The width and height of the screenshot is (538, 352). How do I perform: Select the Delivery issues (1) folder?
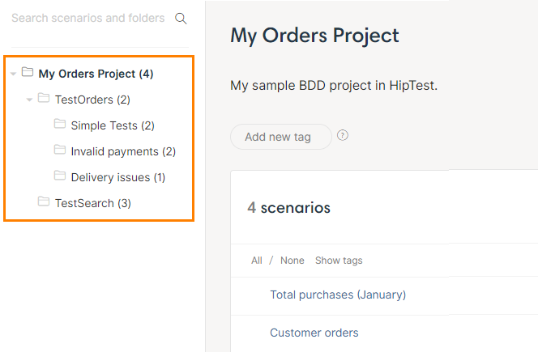point(117,177)
